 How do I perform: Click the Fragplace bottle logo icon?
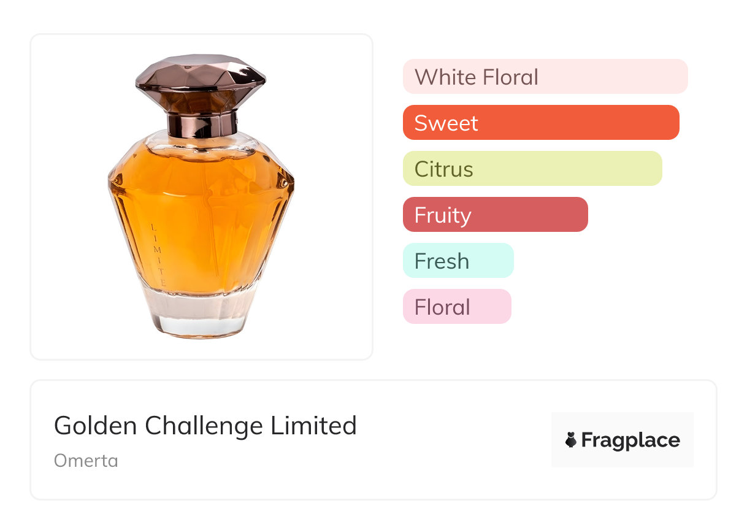pyautogui.click(x=572, y=440)
